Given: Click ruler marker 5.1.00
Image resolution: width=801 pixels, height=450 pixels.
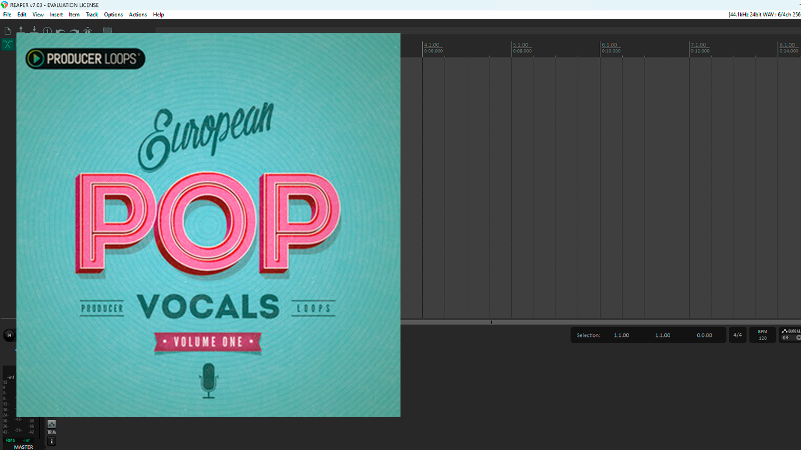Looking at the screenshot, I should pyautogui.click(x=521, y=45).
